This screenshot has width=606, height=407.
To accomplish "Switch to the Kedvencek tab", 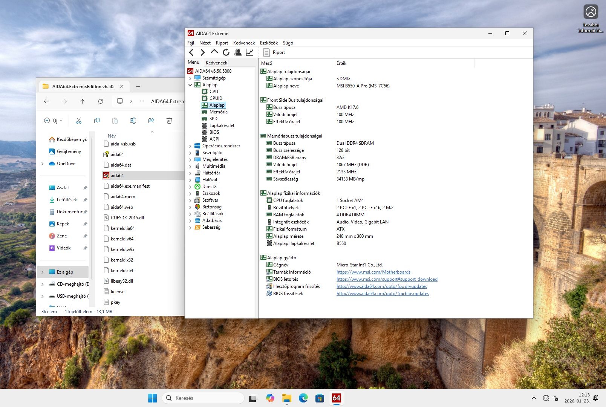I will (216, 63).
